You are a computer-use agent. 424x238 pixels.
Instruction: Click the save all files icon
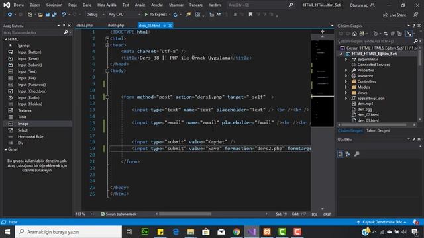pos(54,15)
